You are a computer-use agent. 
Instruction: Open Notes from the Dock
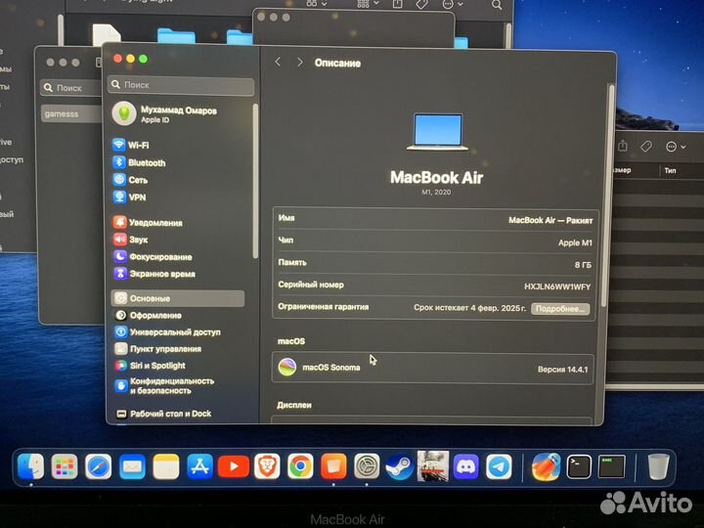pos(165,467)
